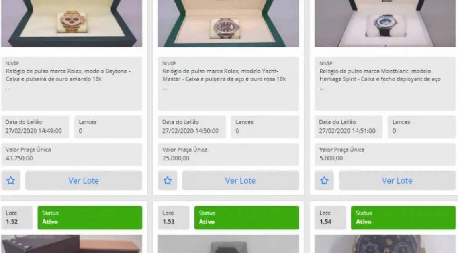Click the Ativo status badge of lot 1.52

pos(90,218)
